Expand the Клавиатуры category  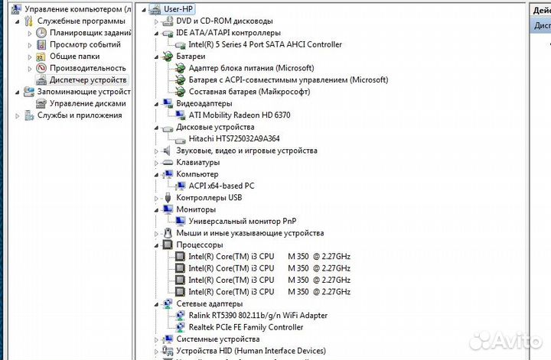156,163
